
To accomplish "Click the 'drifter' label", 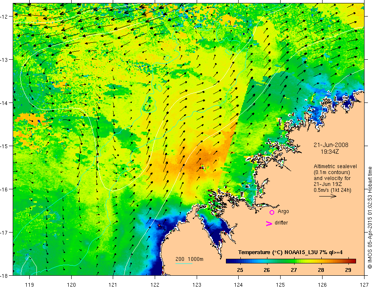I will pos(281,223).
